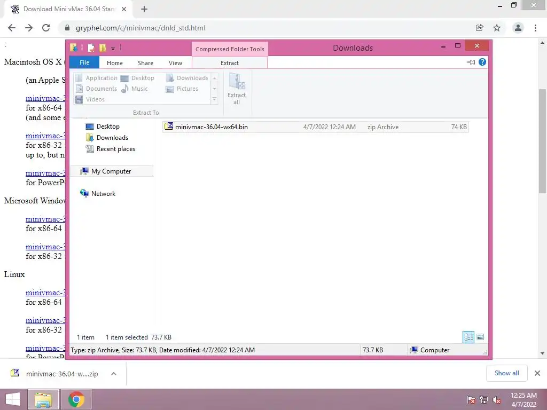Click the gallery up arrow in Extract To
547x410 pixels.
[215, 78]
